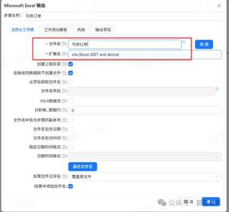Show help for 文件名中包含步骤的副本号

click(x=64, y=120)
